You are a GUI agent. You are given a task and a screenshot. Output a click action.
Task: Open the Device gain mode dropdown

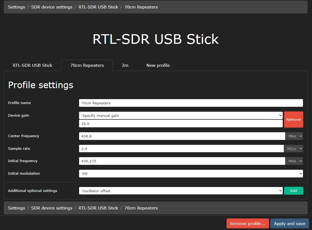181,116
